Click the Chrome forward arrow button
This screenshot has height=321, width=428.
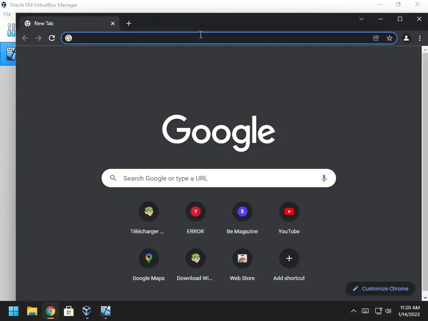pos(38,38)
